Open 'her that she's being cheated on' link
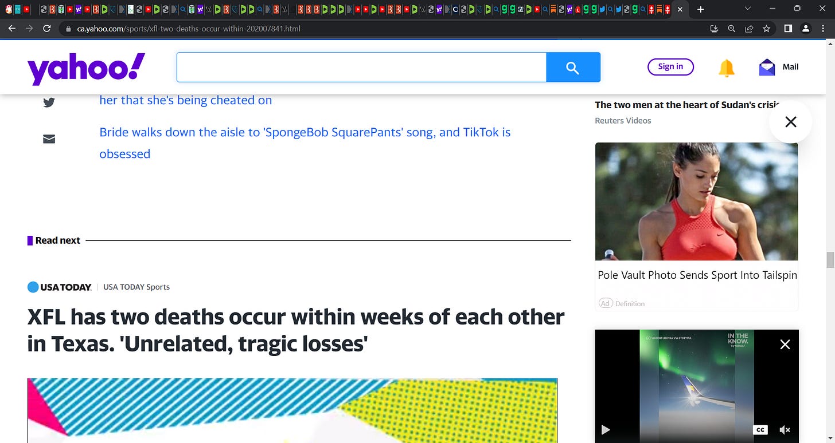The image size is (835, 443). (185, 100)
